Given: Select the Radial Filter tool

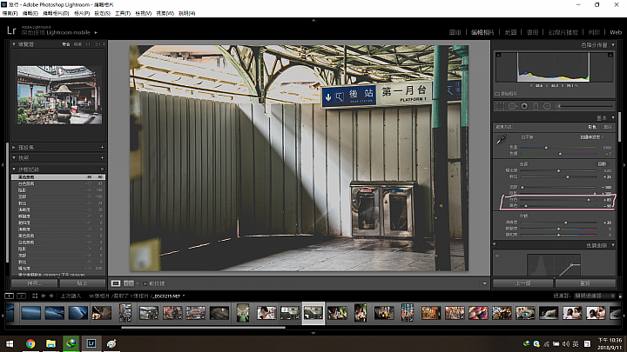Looking at the screenshot, I should point(547,106).
